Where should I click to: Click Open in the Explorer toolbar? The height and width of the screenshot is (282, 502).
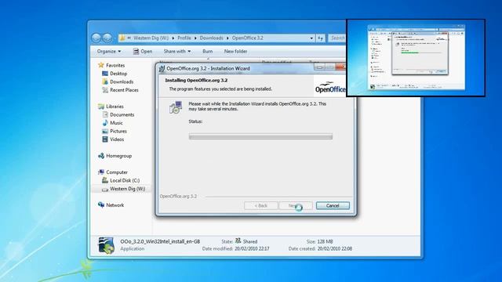coord(143,51)
